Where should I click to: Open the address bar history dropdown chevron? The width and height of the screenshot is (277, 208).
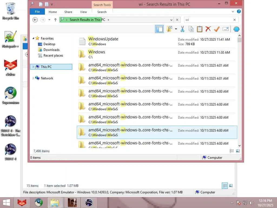coord(171,20)
